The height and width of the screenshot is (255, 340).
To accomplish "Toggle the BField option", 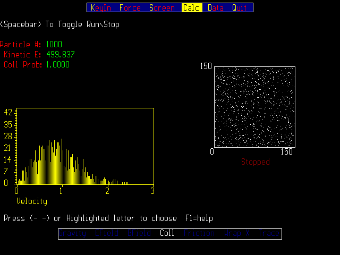I will click(x=138, y=233).
